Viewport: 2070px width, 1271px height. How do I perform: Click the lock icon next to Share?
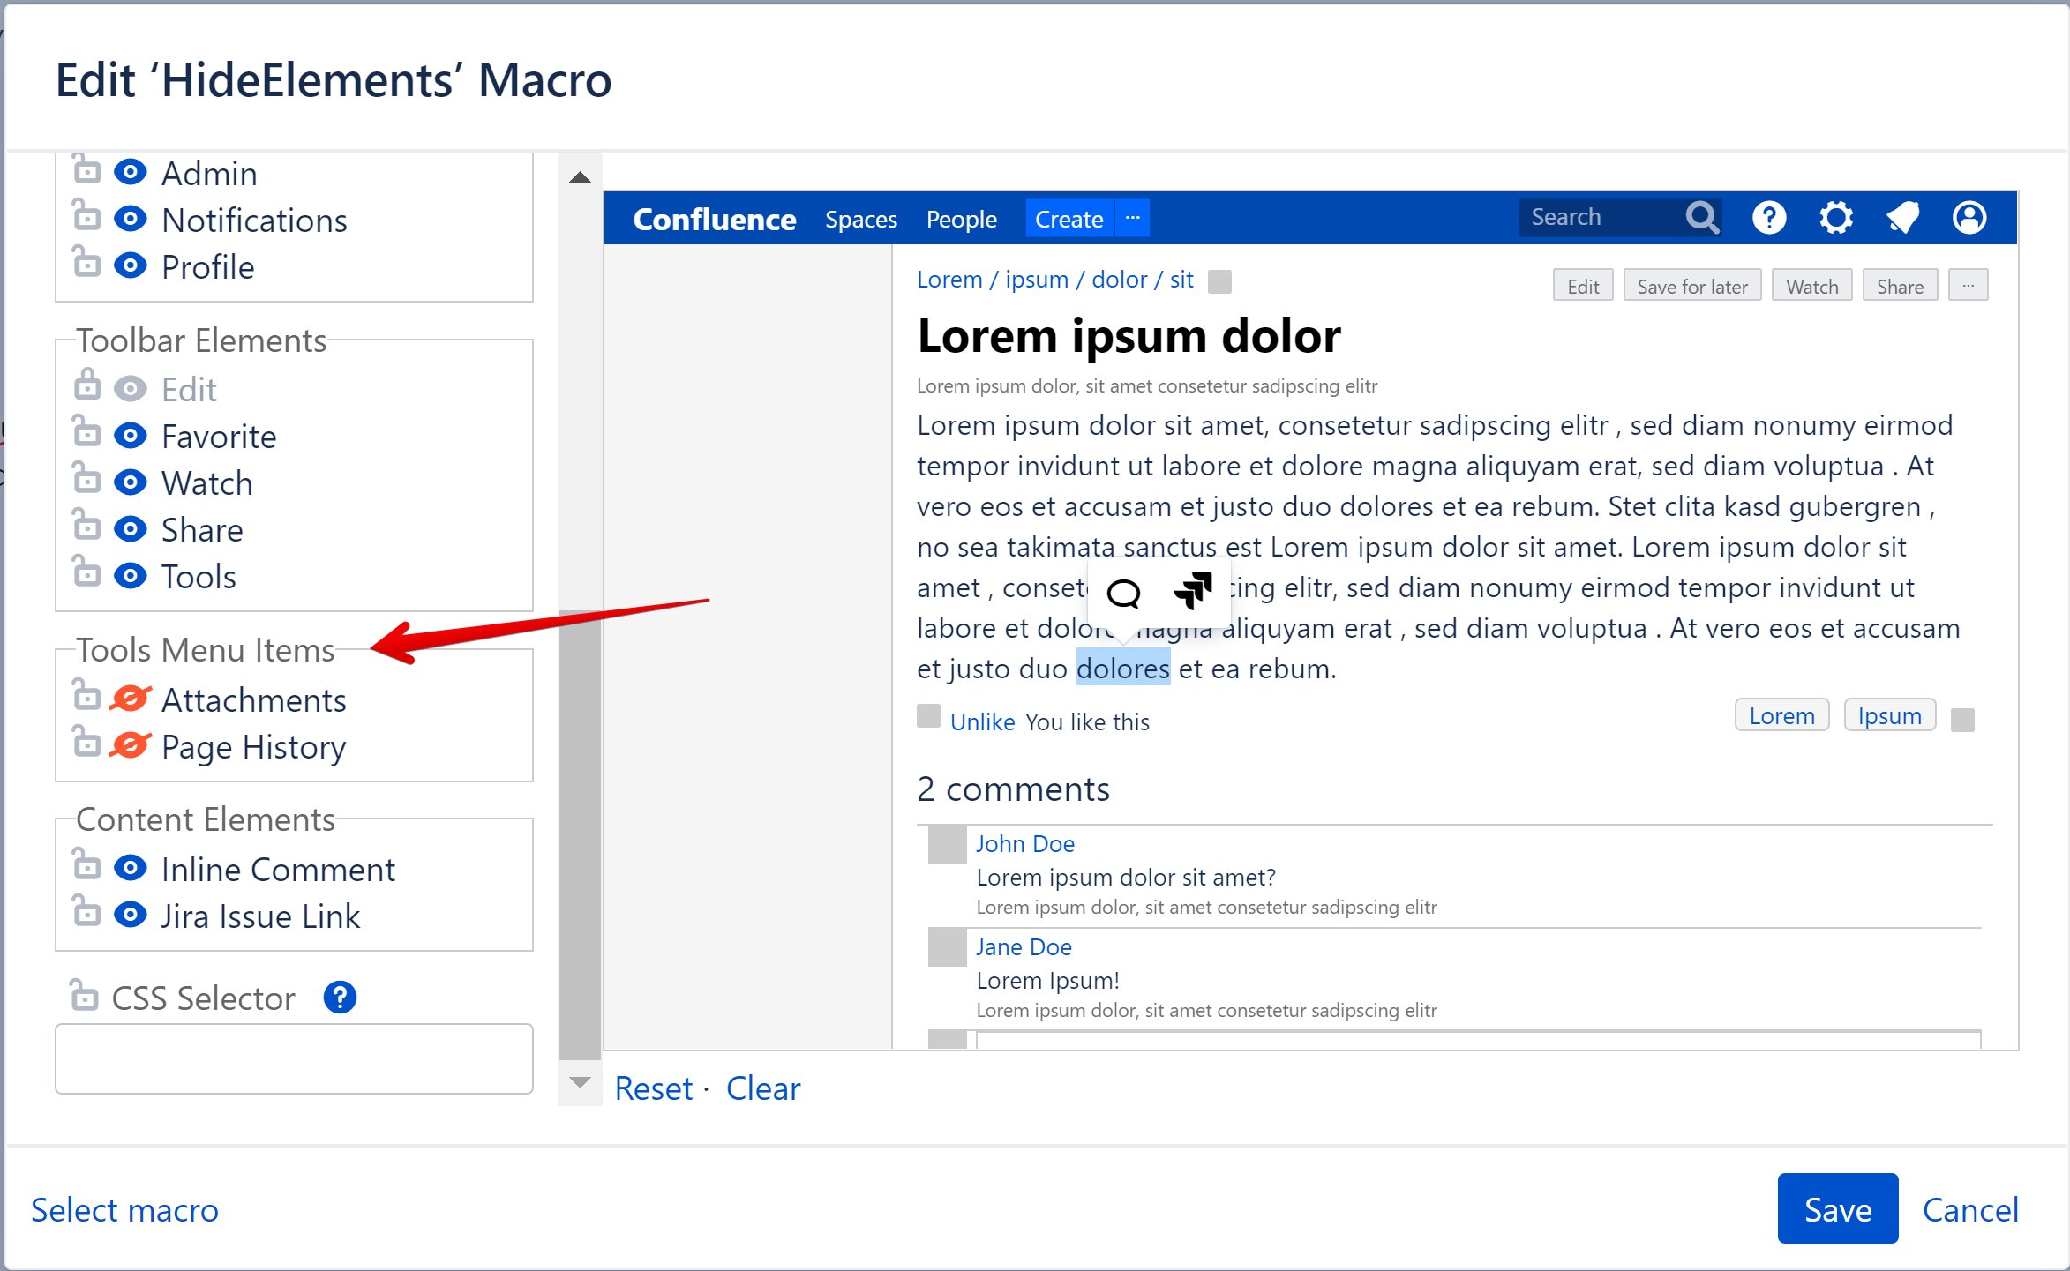coord(86,524)
